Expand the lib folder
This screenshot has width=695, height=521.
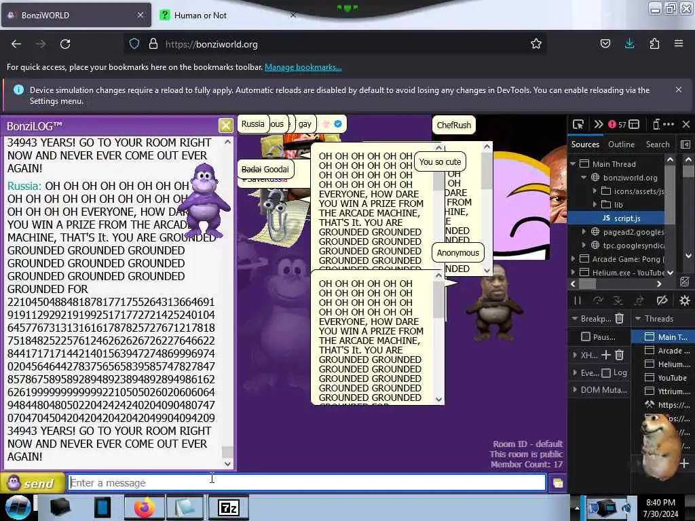595,205
